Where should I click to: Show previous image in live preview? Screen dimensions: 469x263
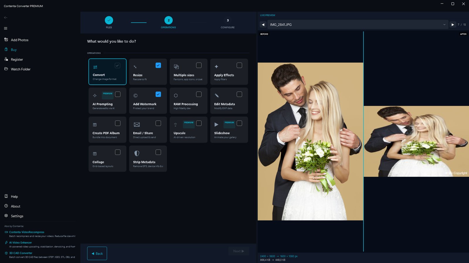263,25
